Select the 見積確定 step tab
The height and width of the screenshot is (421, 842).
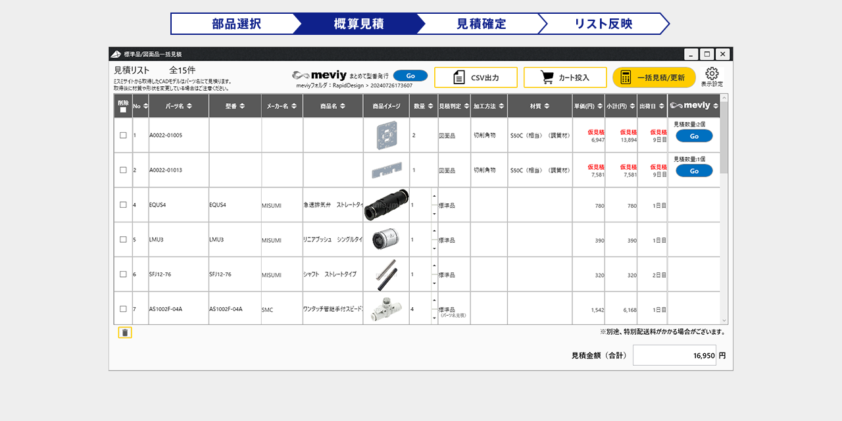tap(482, 24)
